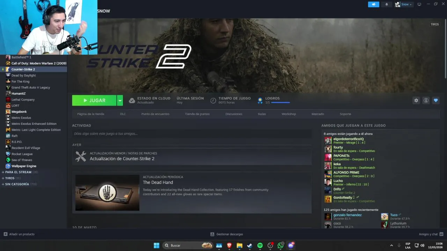Click ALFONSO PRIME avatar
This screenshot has height=251, width=447.
328,174
